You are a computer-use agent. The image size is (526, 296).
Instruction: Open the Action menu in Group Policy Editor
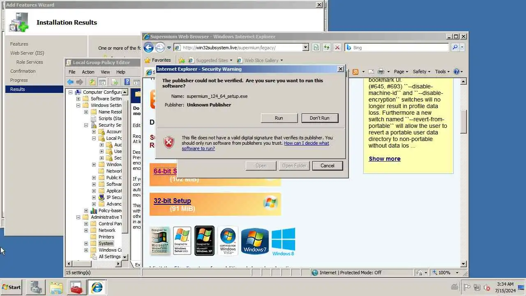coord(88,72)
